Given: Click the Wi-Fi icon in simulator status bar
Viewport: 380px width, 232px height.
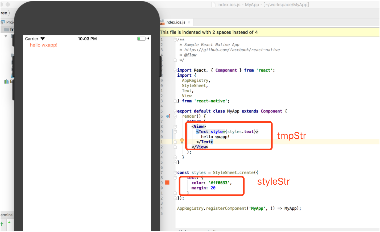Looking at the screenshot, I should [43, 39].
